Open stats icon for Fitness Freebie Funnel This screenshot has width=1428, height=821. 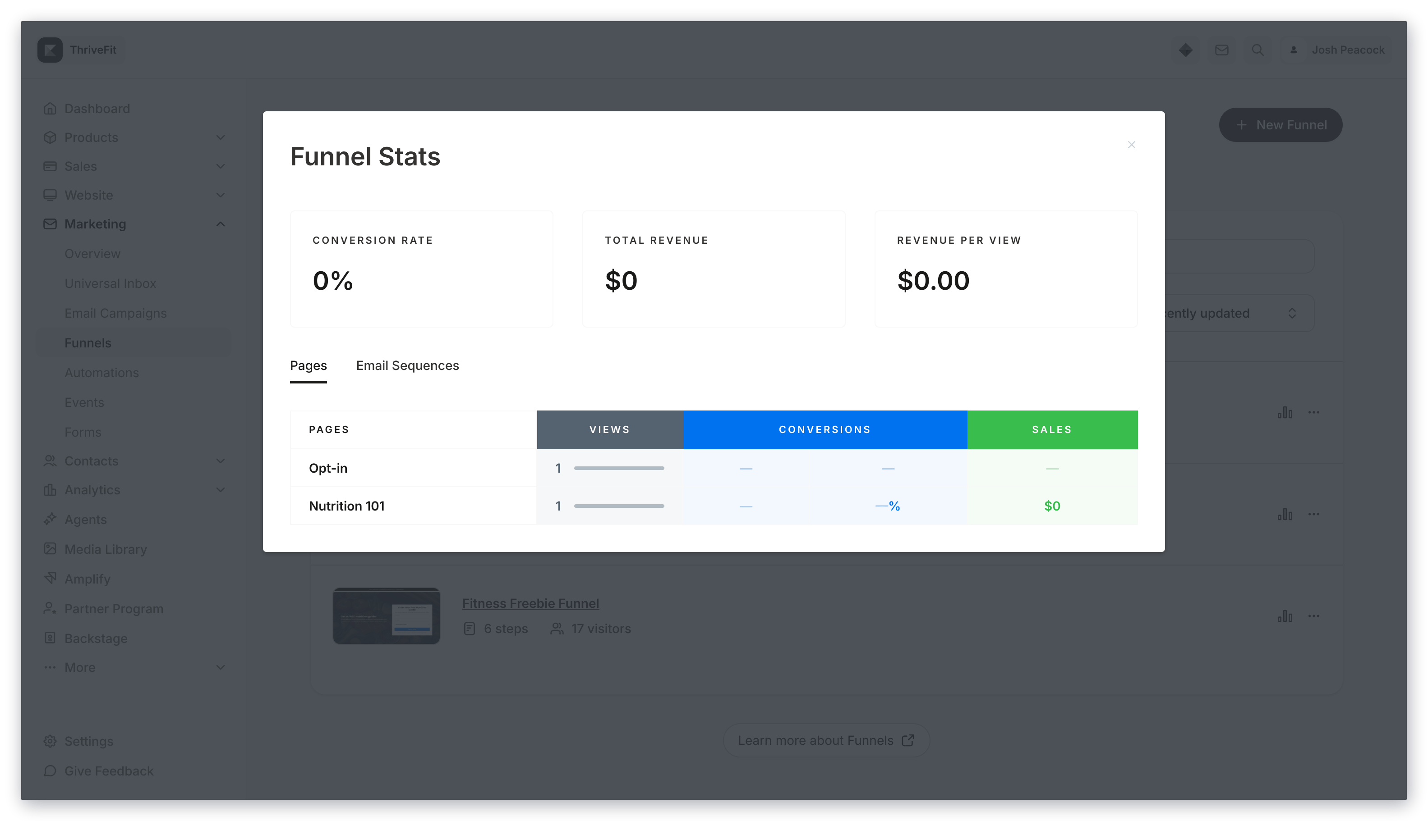pyautogui.click(x=1285, y=616)
